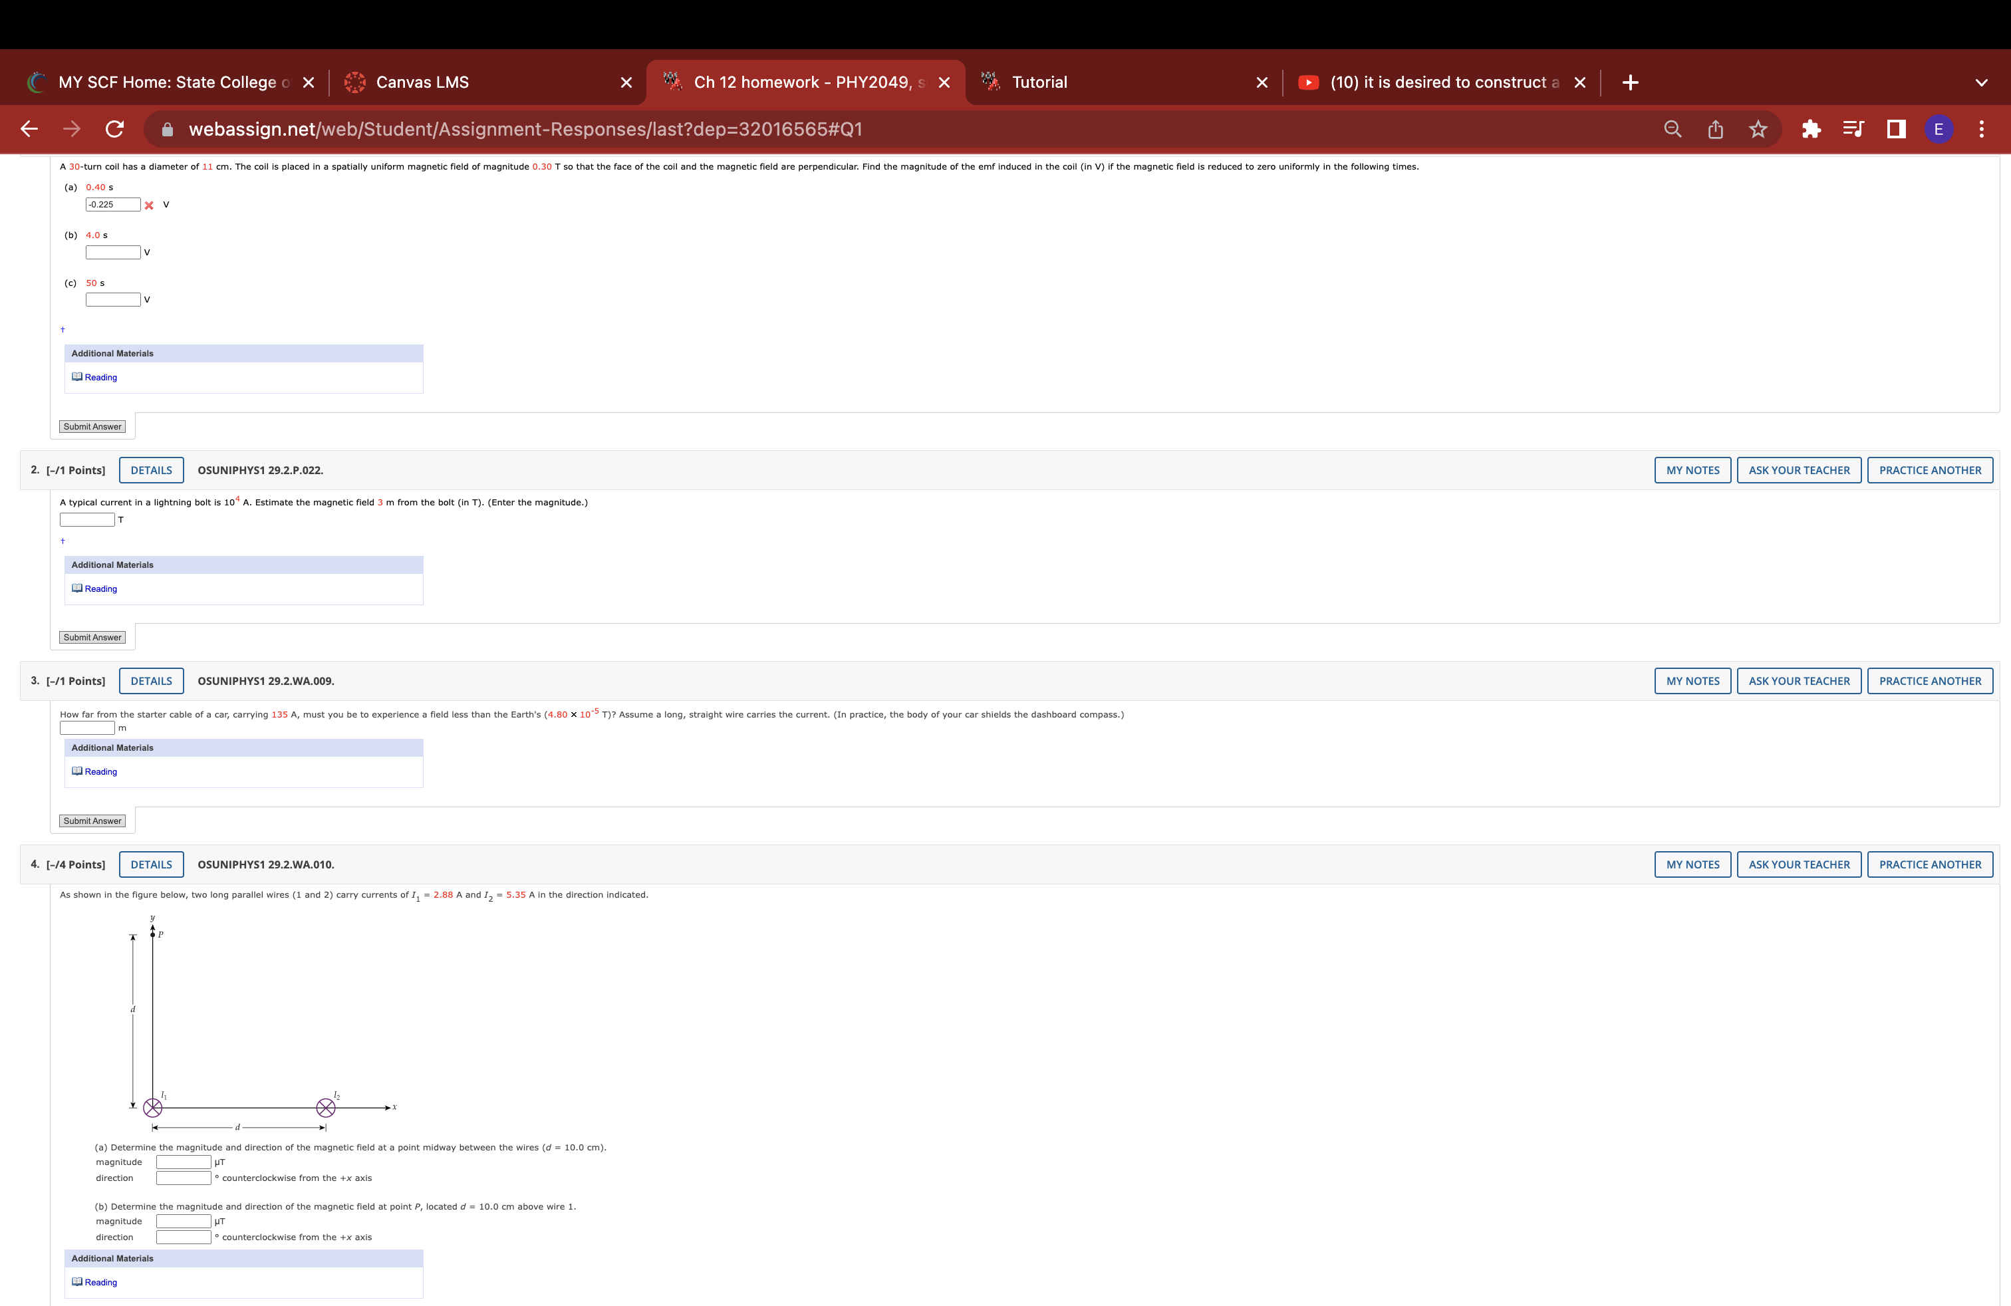
Task: Click the zoom magnifier icon in address bar
Action: point(1672,129)
